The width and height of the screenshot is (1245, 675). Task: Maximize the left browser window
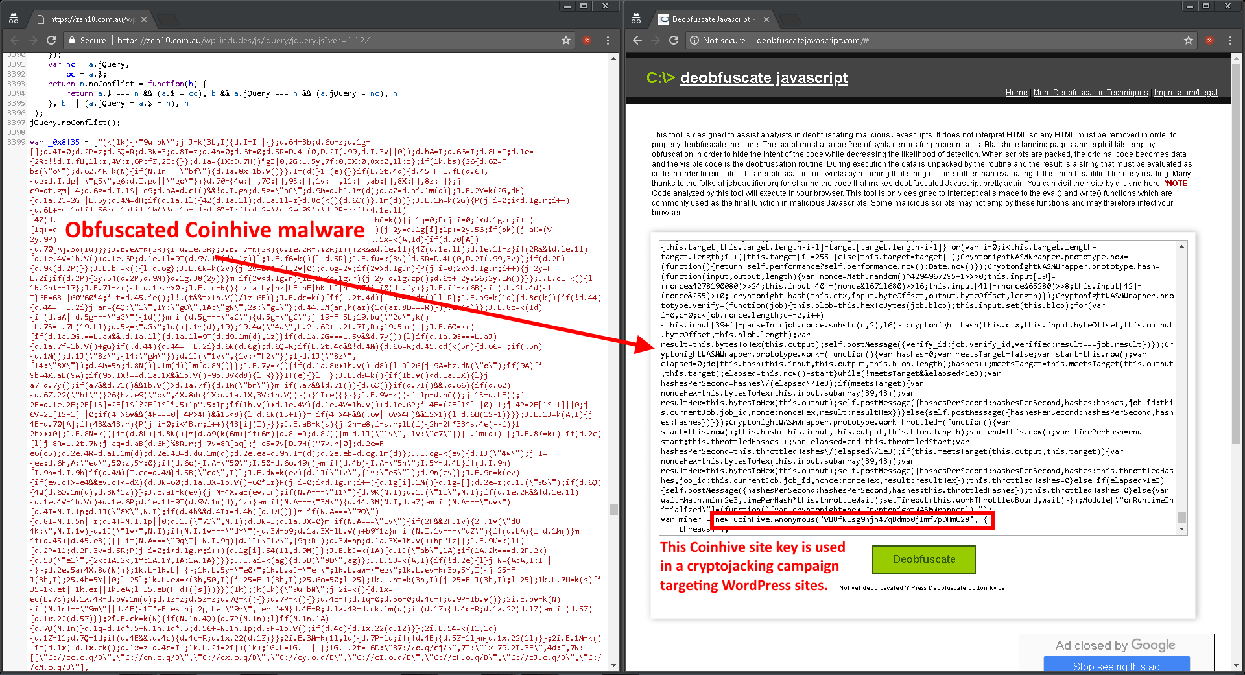(584, 6)
